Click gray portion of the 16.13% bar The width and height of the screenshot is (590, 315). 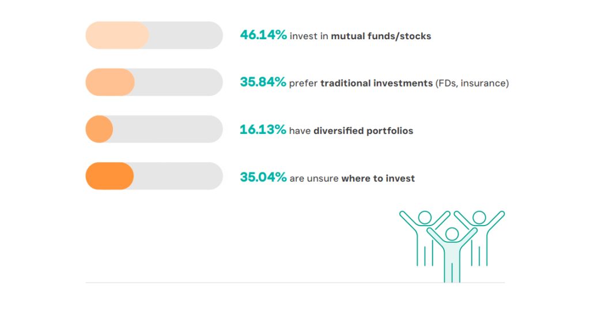point(168,129)
